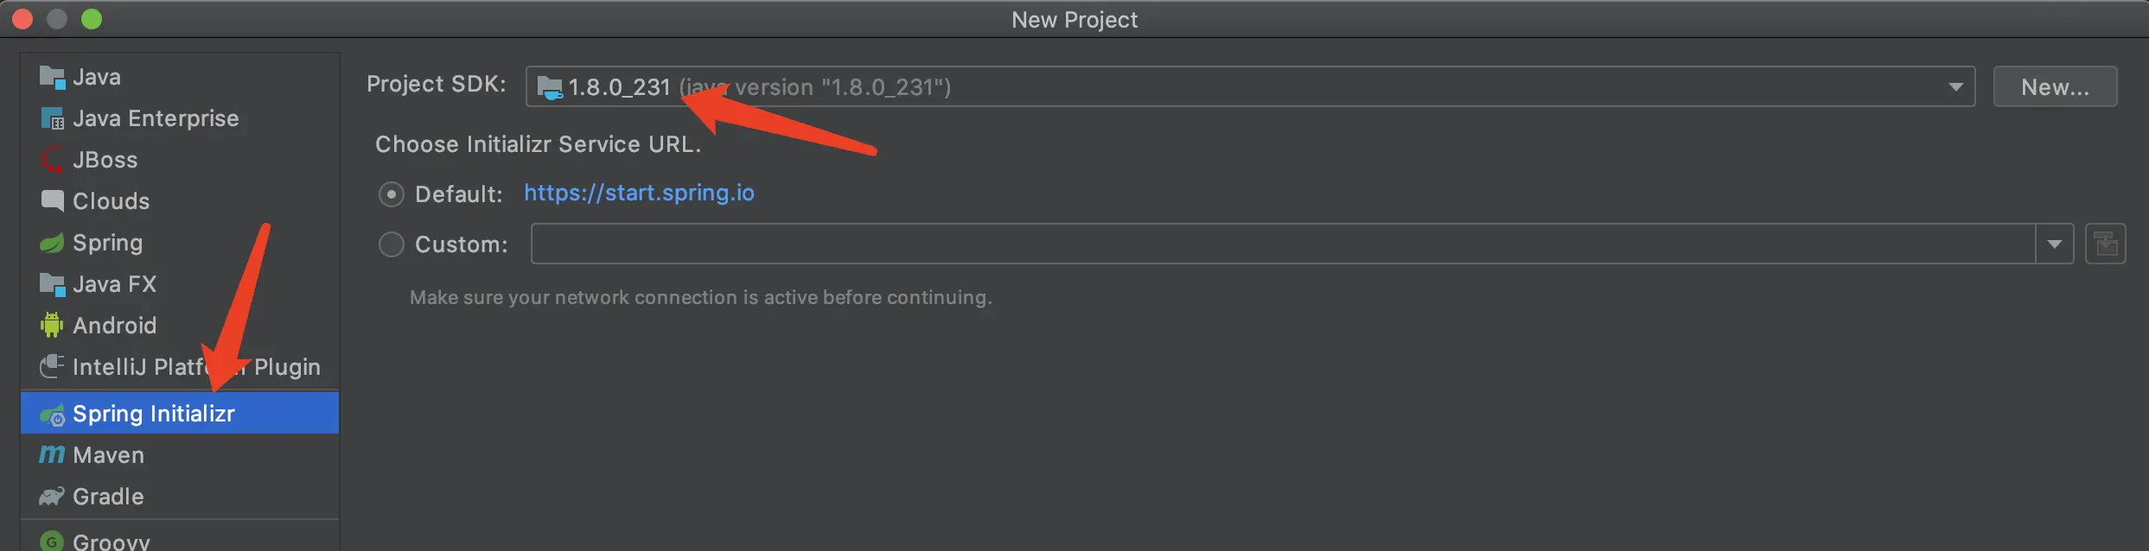Click the Maven 'm' icon
2149x551 pixels.
coord(52,454)
